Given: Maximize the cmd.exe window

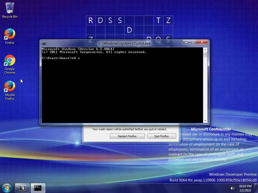Looking at the screenshot, I should pos(193,42).
